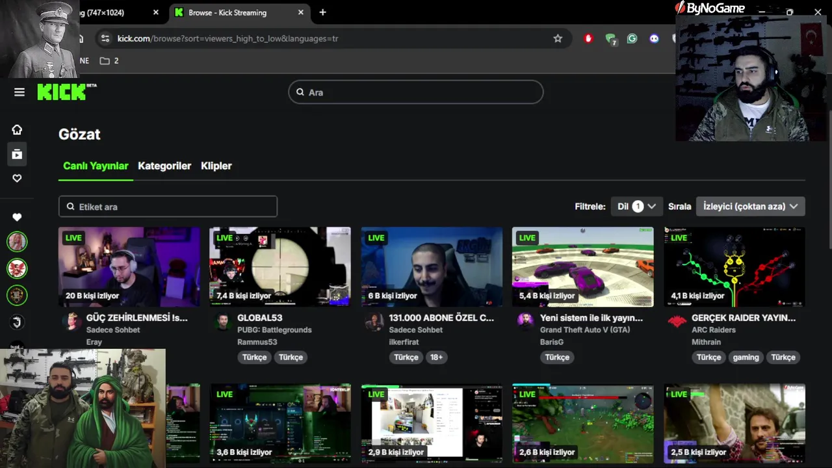This screenshot has width=832, height=468.
Task: Open PUBG stream thumbnail with 7,4 B viewers
Action: (280, 266)
